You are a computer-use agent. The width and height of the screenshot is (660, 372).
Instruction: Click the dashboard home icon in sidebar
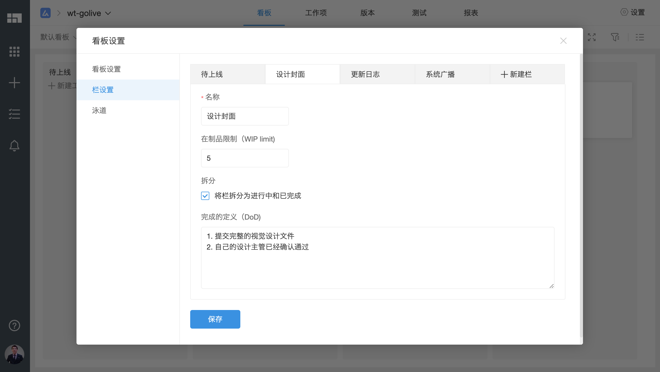coord(14,18)
